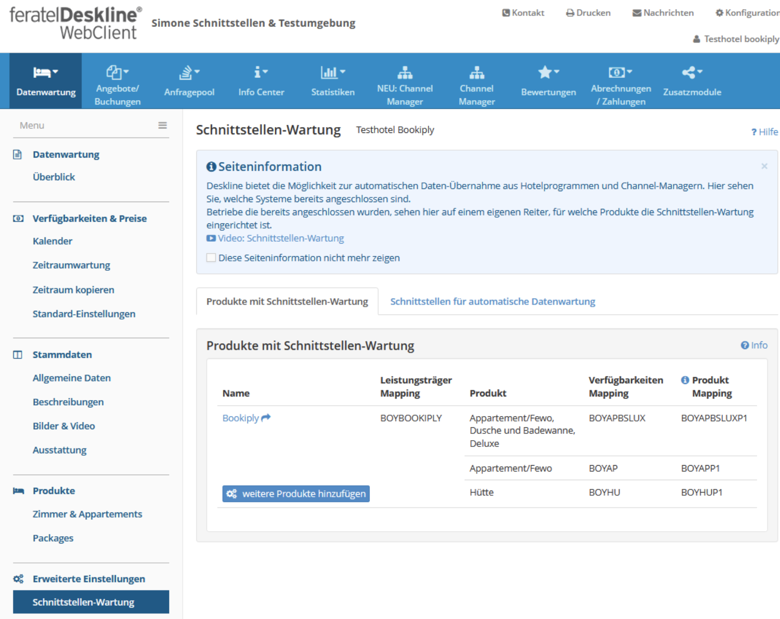The height and width of the screenshot is (619, 780).
Task: Click the Abrechnungen / Zahlungen money icon
Action: [x=616, y=72]
